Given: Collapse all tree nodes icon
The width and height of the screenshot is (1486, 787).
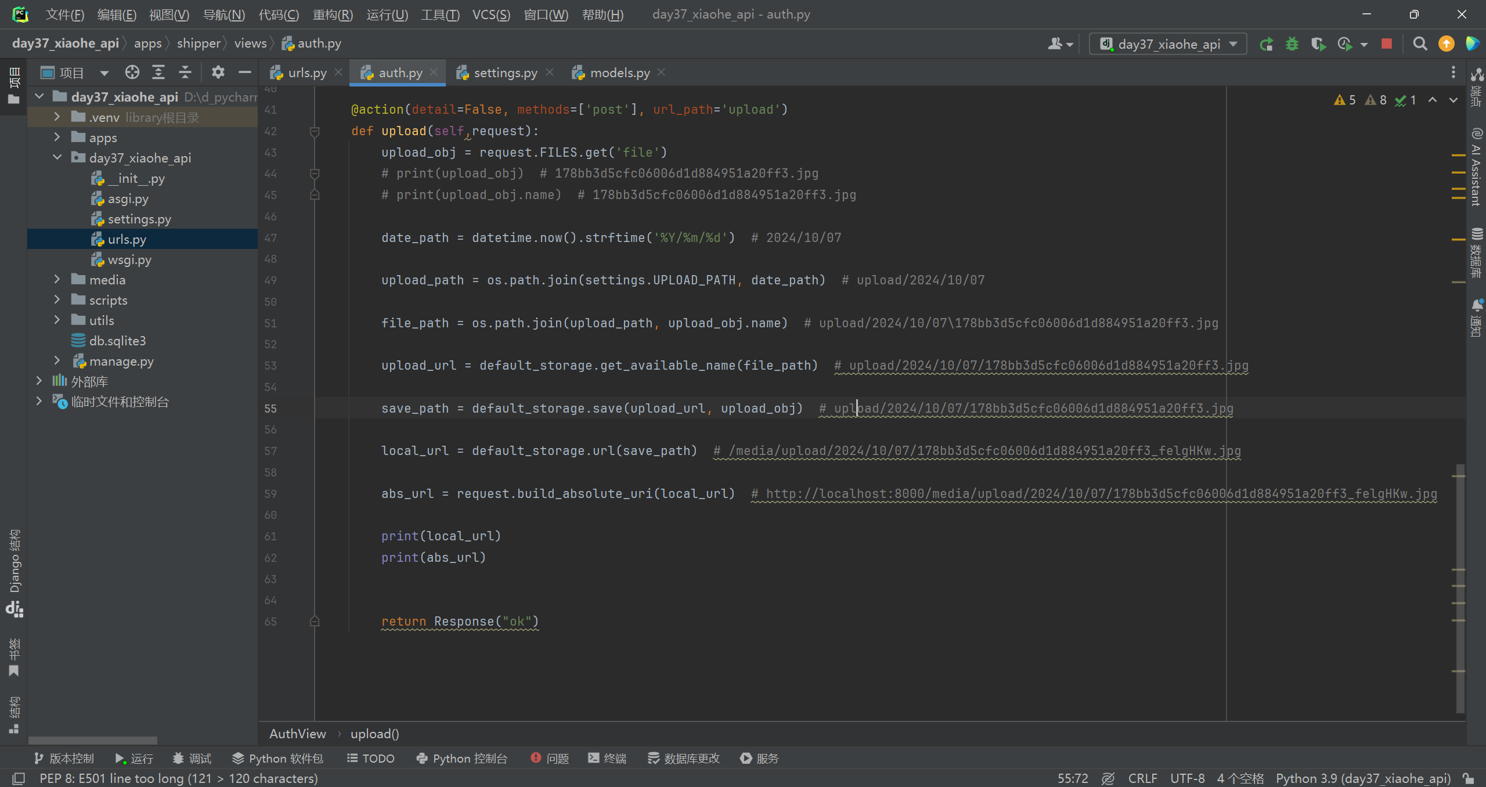Looking at the screenshot, I should point(185,73).
